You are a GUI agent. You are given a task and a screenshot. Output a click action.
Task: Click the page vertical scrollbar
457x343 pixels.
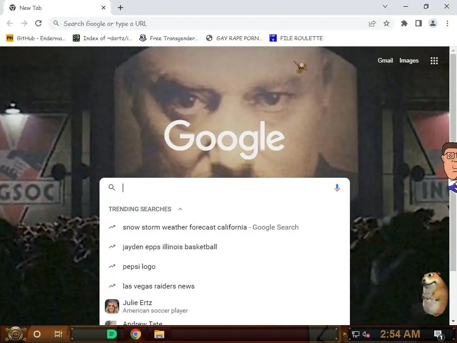pyautogui.click(x=453, y=163)
